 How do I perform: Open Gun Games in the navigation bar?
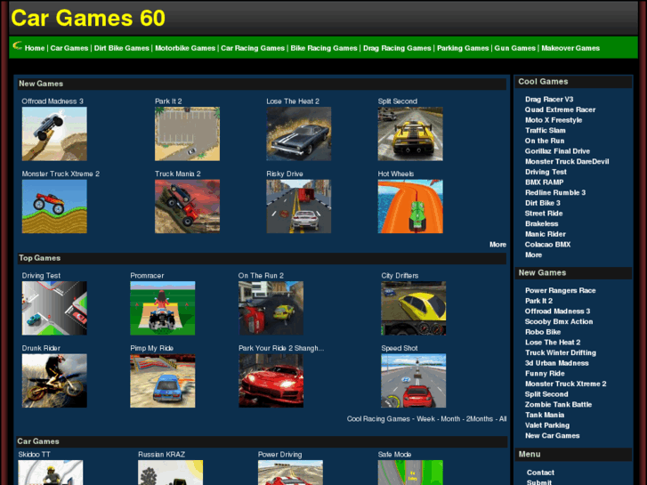pyautogui.click(x=515, y=48)
